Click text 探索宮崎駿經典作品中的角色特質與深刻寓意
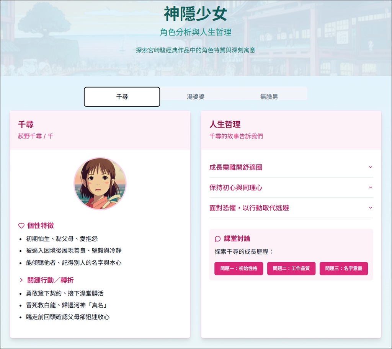Image resolution: width=392 pixels, height=349 pixels. pyautogui.click(x=196, y=50)
